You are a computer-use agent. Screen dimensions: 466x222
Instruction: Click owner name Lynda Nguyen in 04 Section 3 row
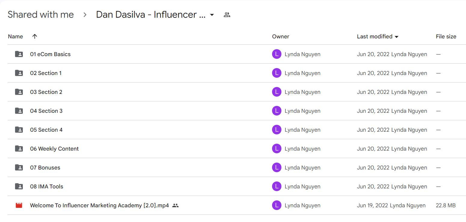302,111
